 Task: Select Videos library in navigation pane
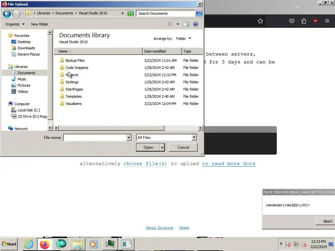23,92
